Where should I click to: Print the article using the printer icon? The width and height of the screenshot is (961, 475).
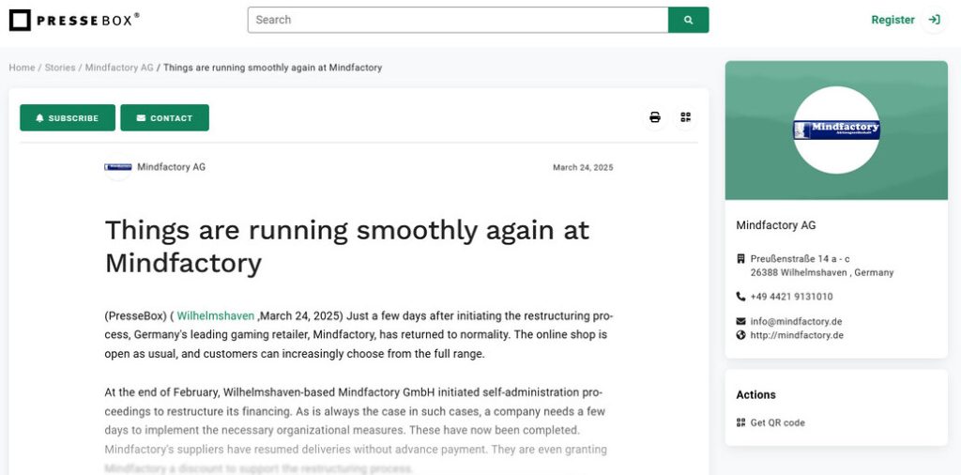click(655, 117)
